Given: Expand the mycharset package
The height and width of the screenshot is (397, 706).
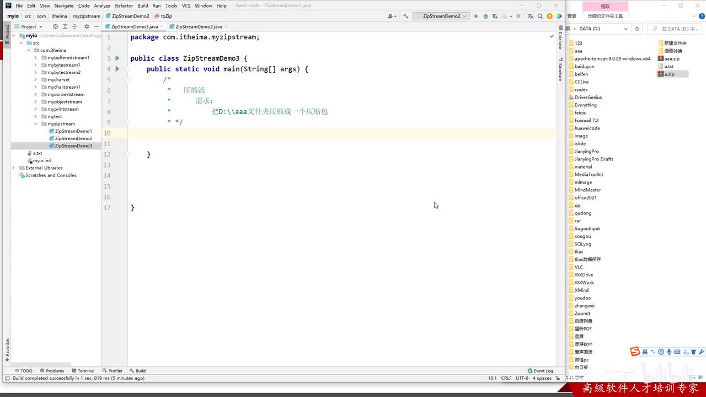Looking at the screenshot, I should coord(36,80).
